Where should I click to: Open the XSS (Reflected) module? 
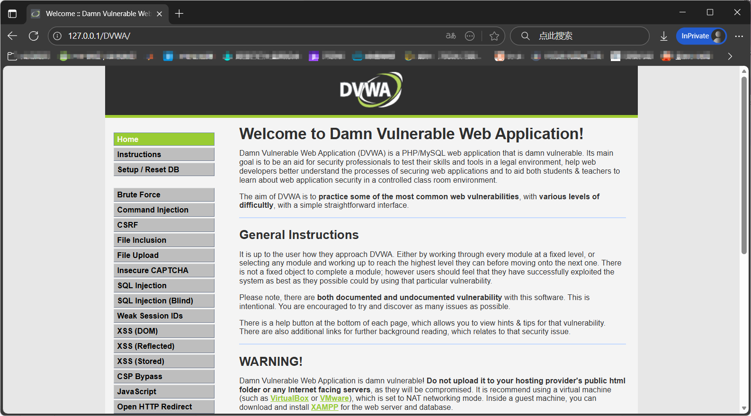tap(164, 346)
